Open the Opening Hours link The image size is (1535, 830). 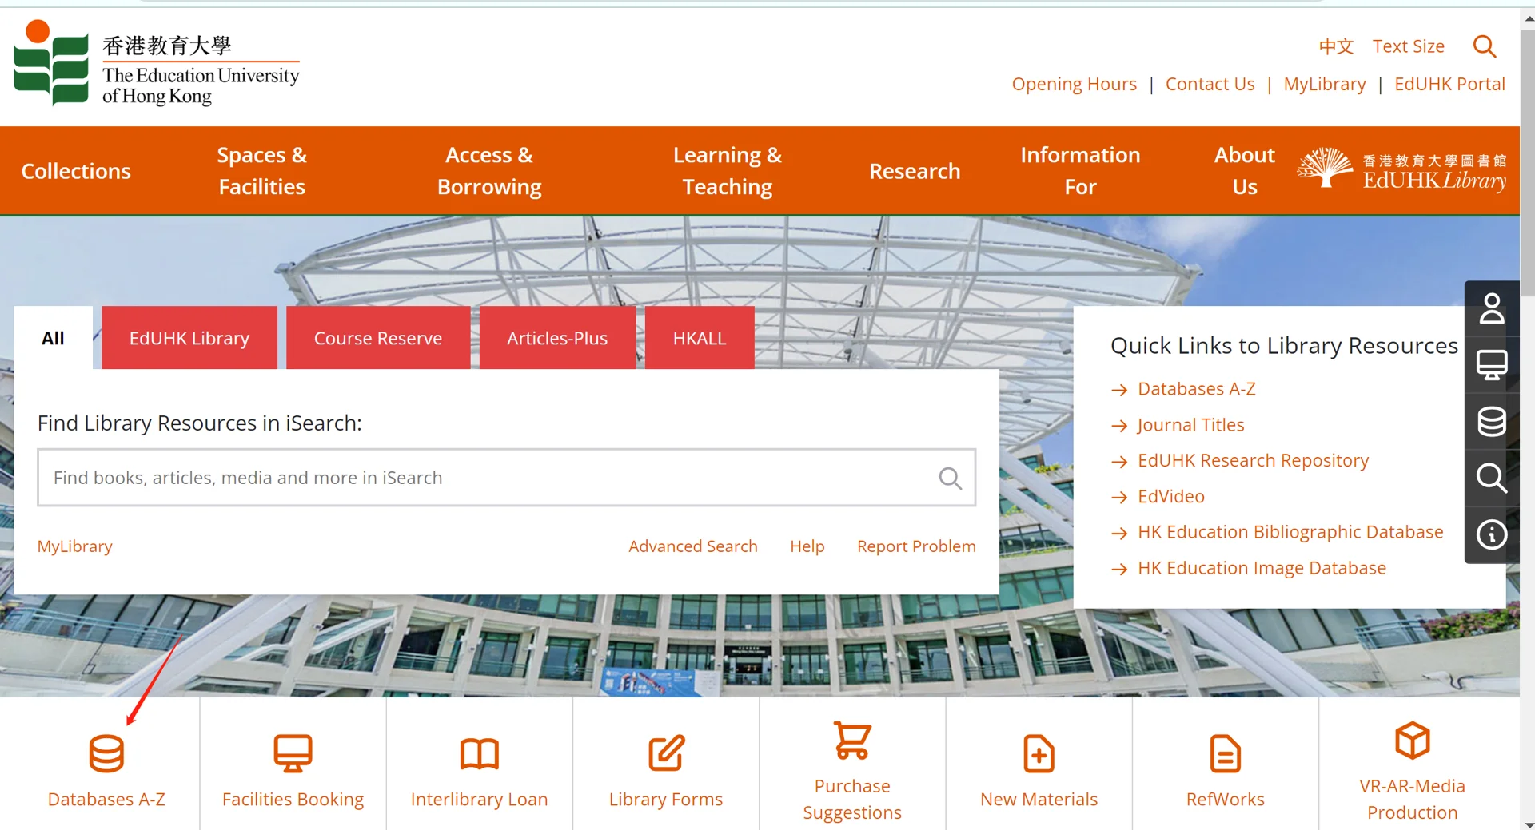(x=1074, y=84)
